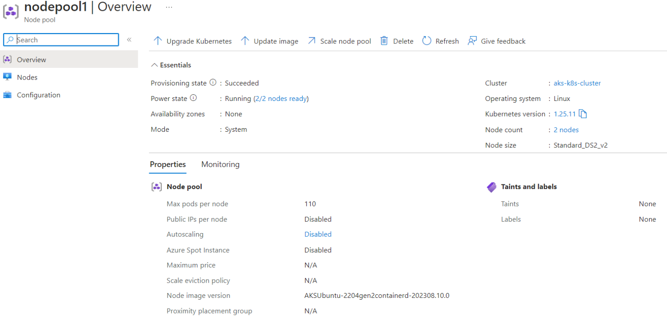Collapse the Essentials section
The image size is (667, 327).
(x=154, y=65)
